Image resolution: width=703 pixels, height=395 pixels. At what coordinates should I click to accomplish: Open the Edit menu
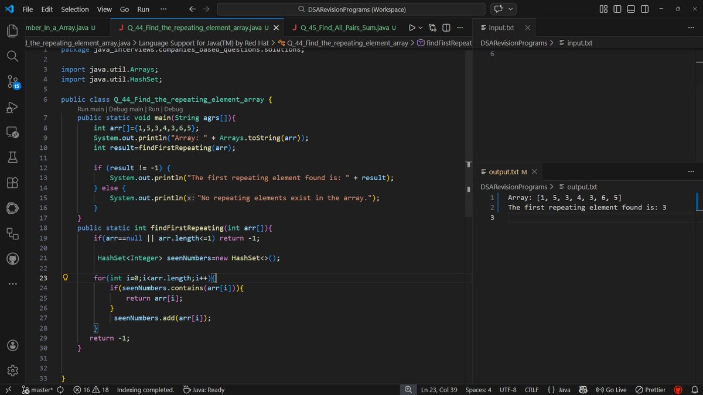click(47, 9)
